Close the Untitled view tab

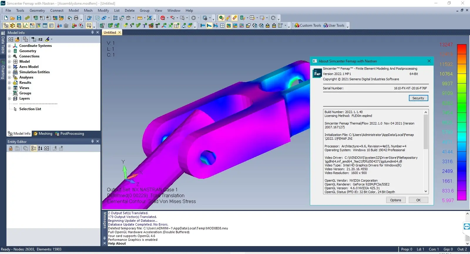[120, 33]
